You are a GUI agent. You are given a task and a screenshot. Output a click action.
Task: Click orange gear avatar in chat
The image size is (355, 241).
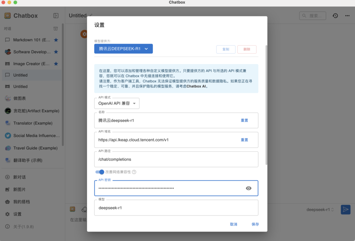[x=84, y=34]
